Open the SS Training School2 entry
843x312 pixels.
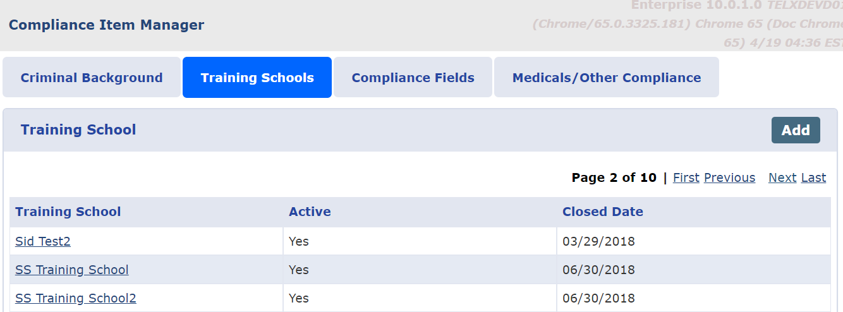[x=75, y=298]
